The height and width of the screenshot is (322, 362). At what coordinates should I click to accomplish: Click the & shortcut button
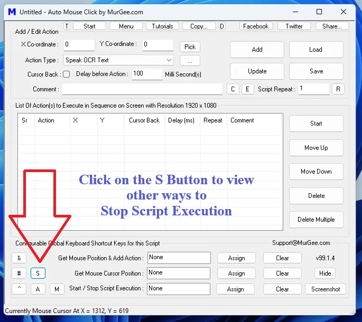click(x=19, y=258)
